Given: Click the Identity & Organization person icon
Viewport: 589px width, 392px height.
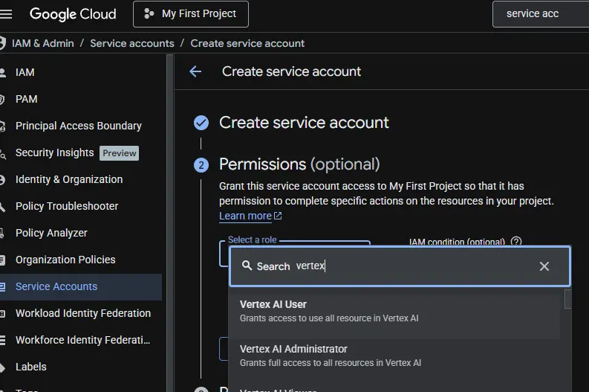Looking at the screenshot, I should tap(2, 180).
